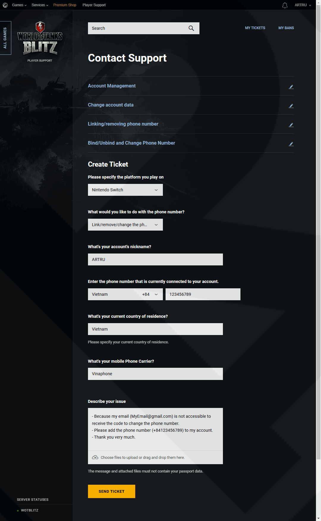Click the Wargaming logo icon in top bar

coord(5,5)
